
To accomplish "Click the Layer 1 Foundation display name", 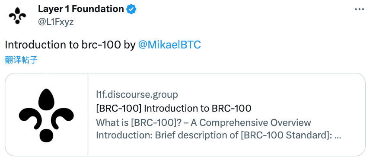I will 81,9.
